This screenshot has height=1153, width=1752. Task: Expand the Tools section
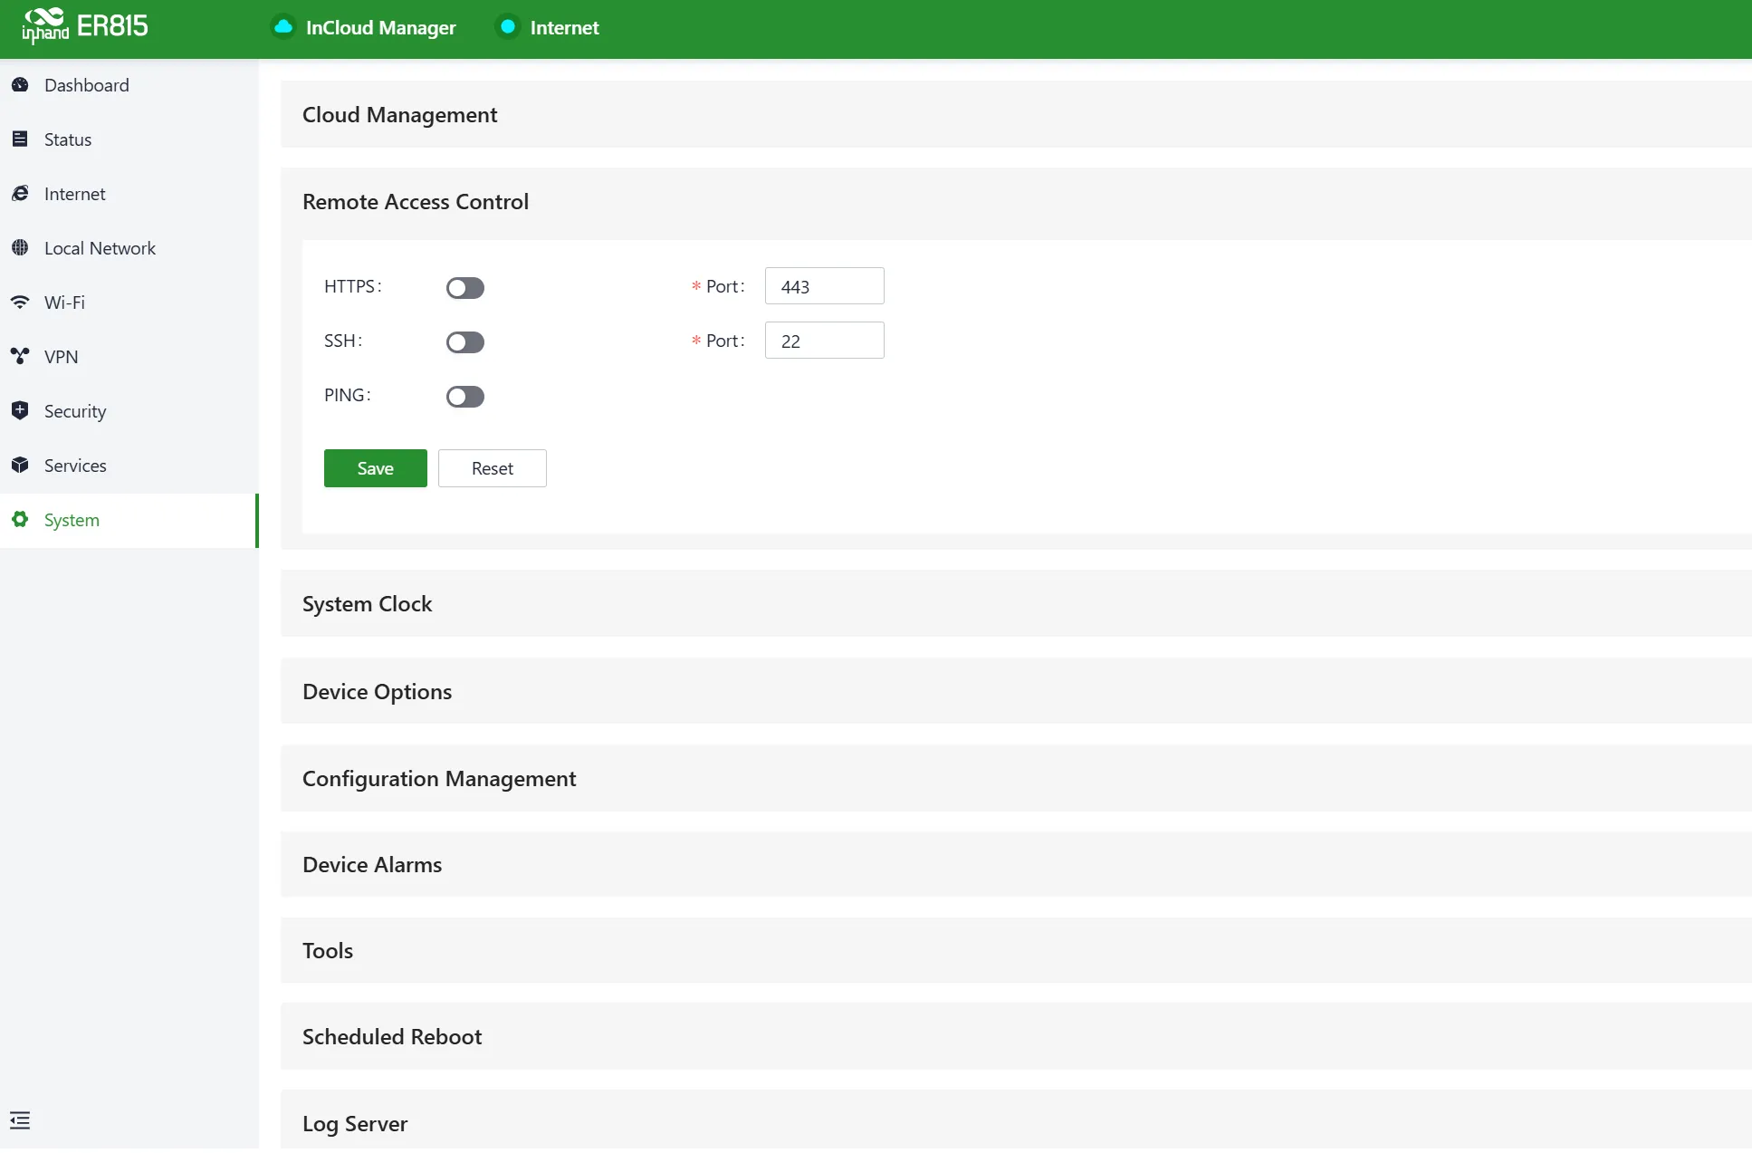click(x=1016, y=951)
